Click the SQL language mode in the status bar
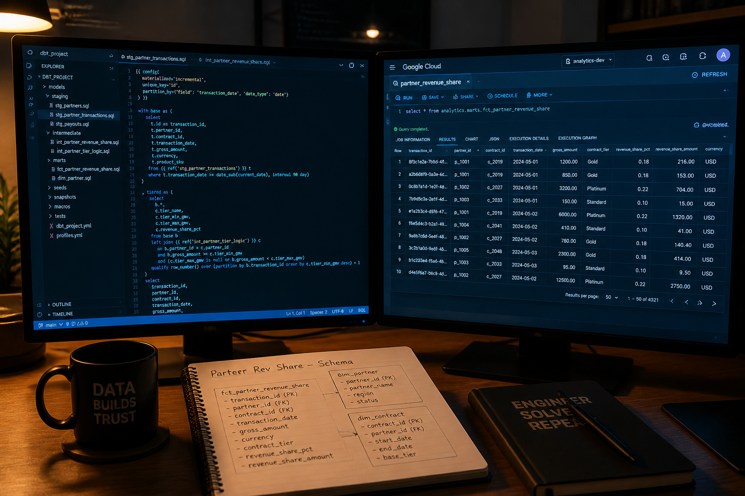The image size is (745, 496). tap(362, 310)
